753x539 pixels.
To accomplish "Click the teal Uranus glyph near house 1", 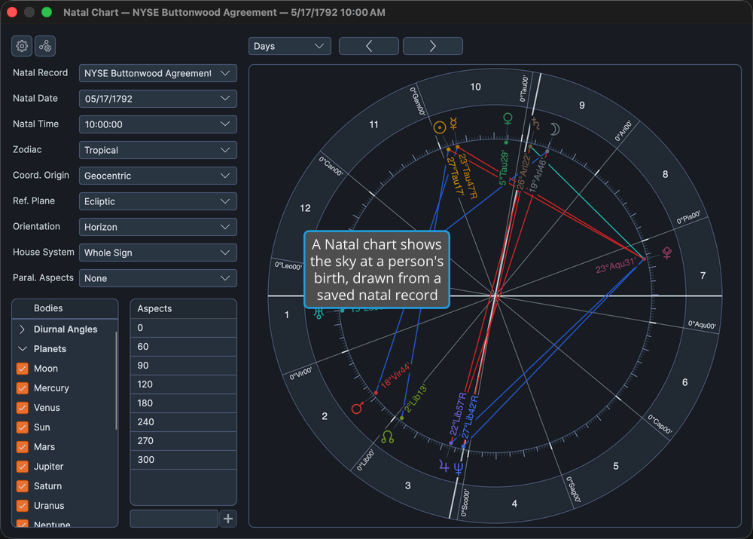I will coord(319,315).
